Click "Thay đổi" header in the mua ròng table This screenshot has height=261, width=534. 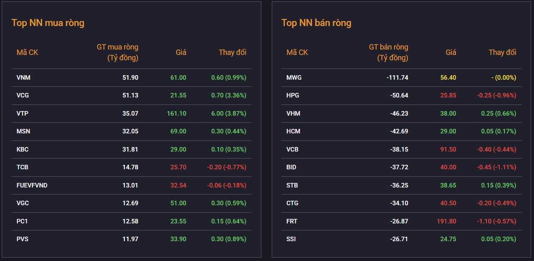pyautogui.click(x=232, y=52)
